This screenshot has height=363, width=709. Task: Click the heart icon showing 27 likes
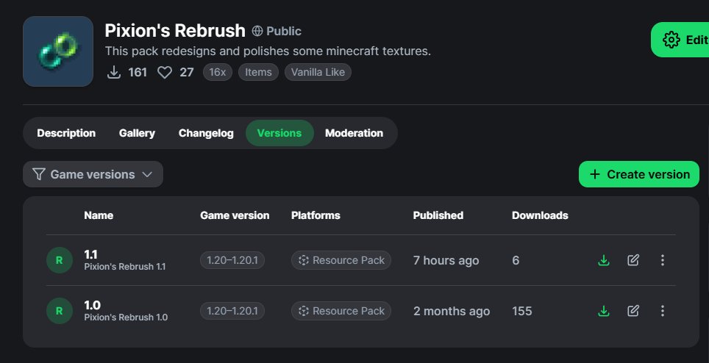coord(165,72)
